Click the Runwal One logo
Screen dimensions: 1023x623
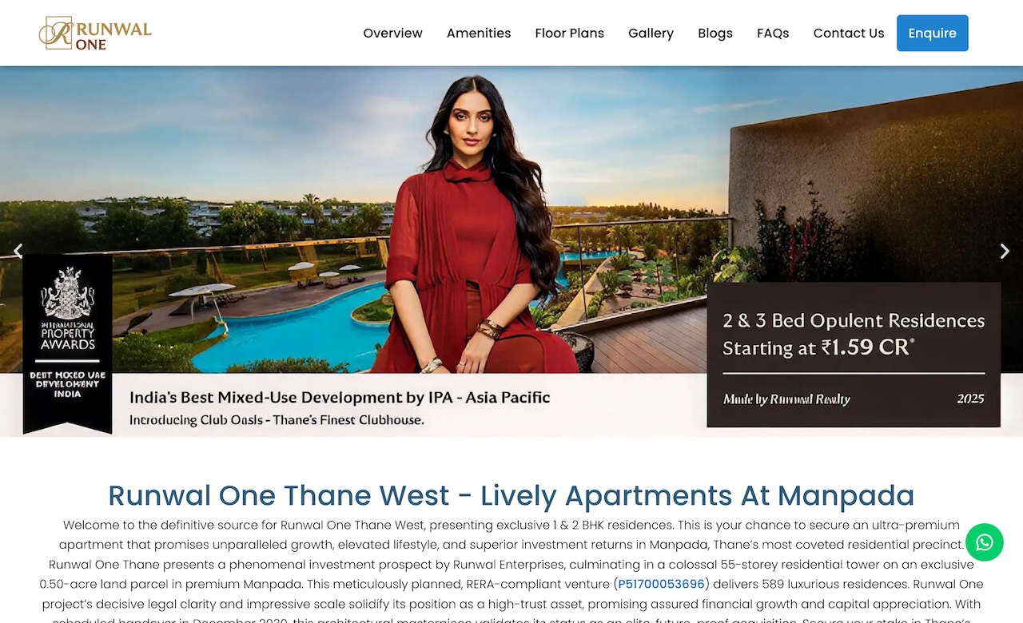pos(95,33)
